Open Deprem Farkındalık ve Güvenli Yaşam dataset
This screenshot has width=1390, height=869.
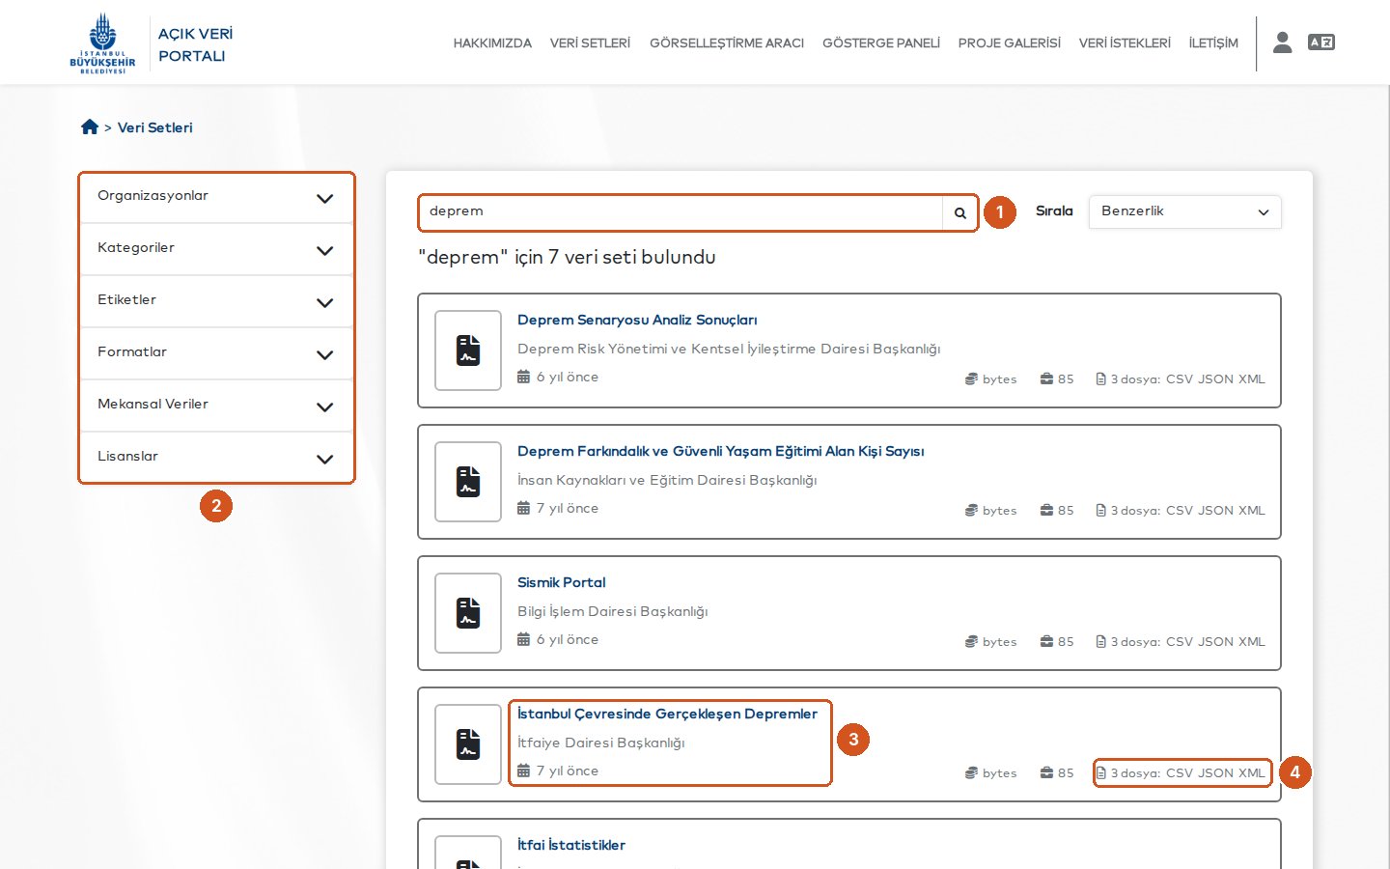[720, 451]
